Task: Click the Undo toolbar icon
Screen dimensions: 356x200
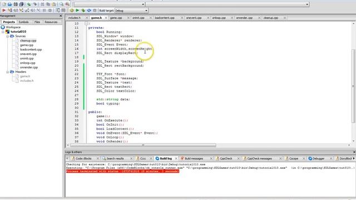Action: pos(29,4)
